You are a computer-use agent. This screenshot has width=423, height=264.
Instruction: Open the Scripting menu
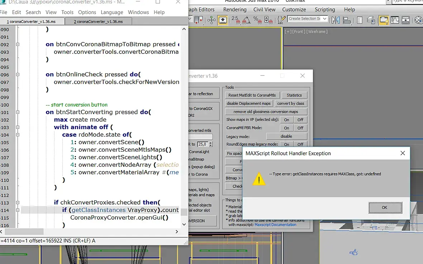[325, 9]
